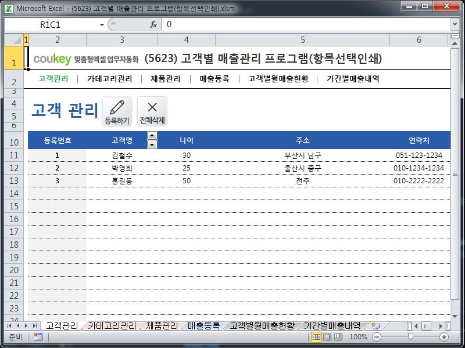Switch to the 고객별월매출현황 sheet tab

(x=262, y=326)
